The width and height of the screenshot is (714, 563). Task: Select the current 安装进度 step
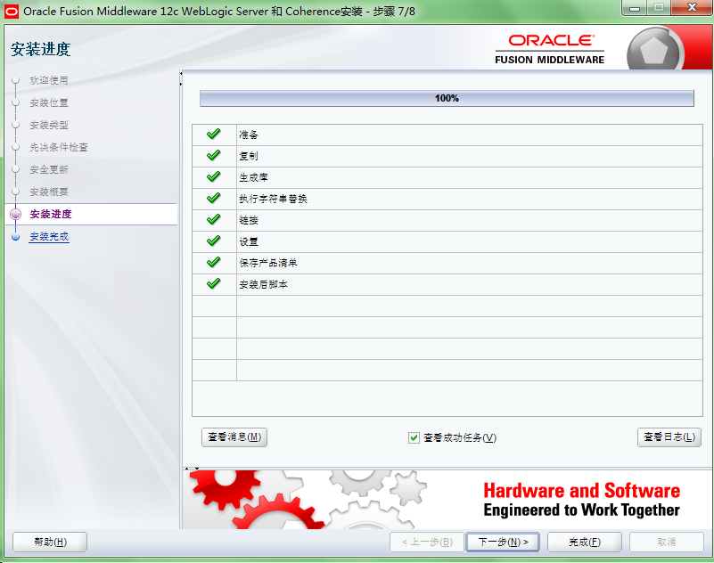click(x=51, y=215)
